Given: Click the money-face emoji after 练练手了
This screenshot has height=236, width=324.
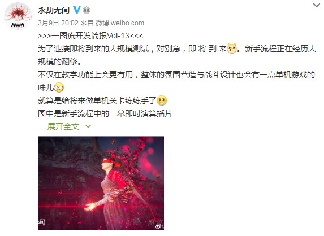Looking at the screenshot, I should (x=162, y=100).
